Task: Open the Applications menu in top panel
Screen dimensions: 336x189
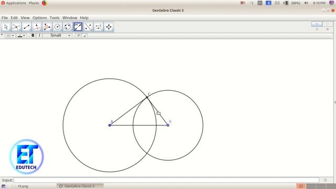Action: point(14,3)
